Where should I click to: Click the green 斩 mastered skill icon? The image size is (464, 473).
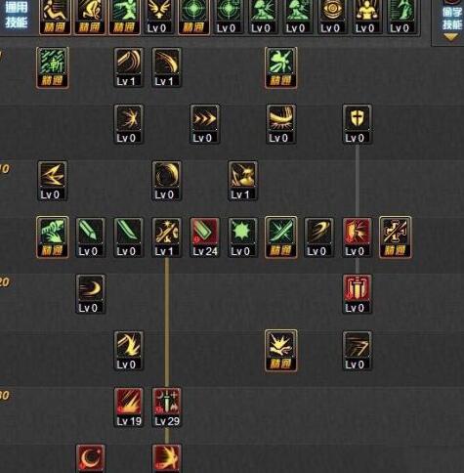pyautogui.click(x=53, y=67)
